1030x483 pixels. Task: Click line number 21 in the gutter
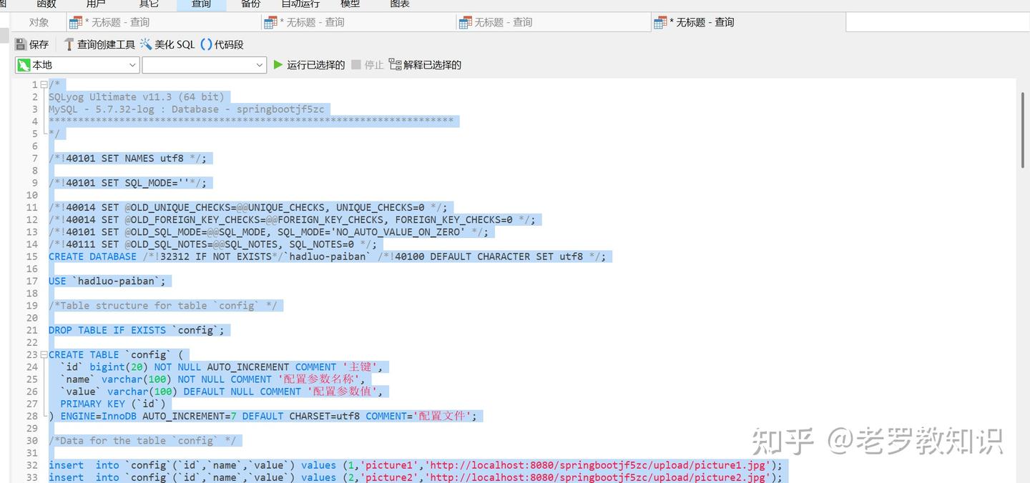tap(31, 330)
